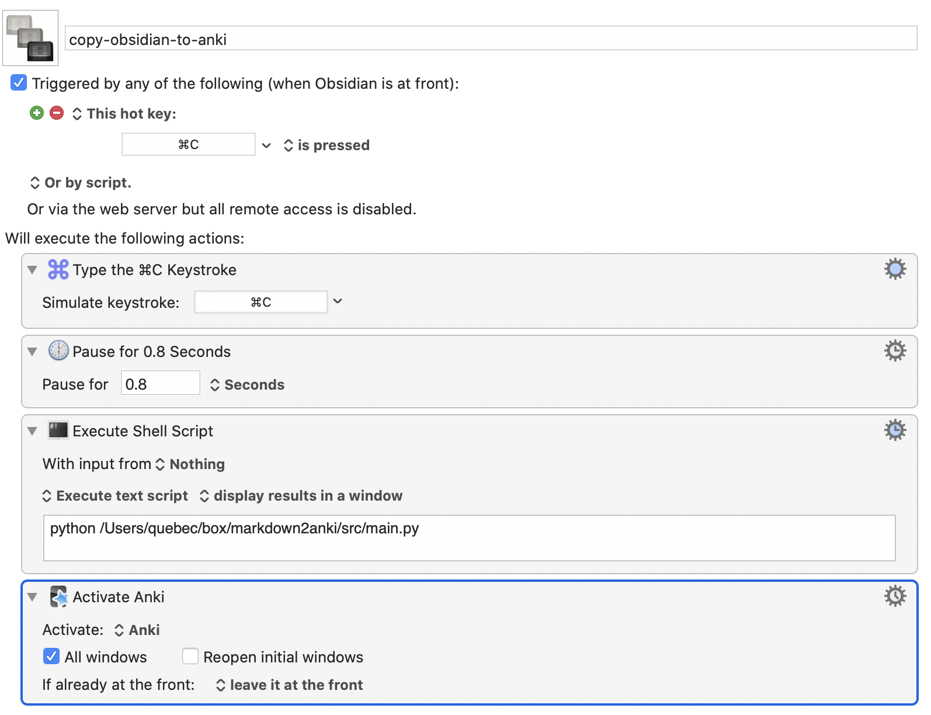
Task: Open gear menu for Execute Shell Script action
Action: [895, 430]
